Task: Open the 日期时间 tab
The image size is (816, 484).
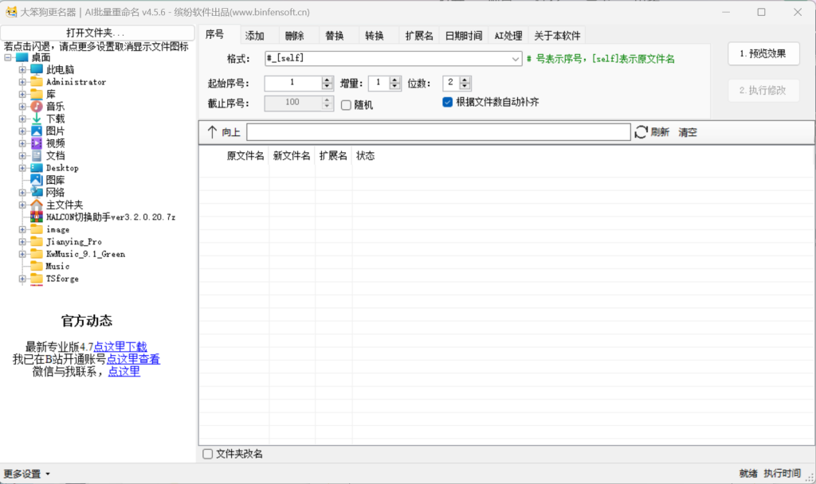Action: [x=464, y=35]
